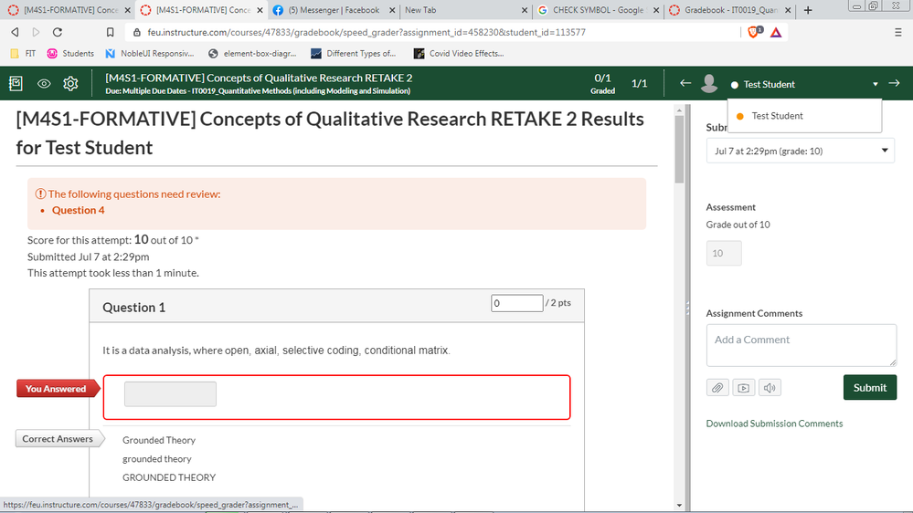Open the Brave Shields icon in address bar
Viewport: 913px width, 513px height.
pyautogui.click(x=751, y=32)
